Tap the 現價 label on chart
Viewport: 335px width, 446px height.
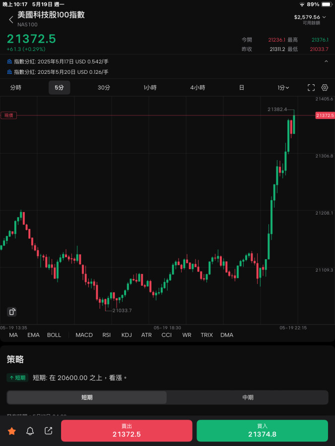9,115
